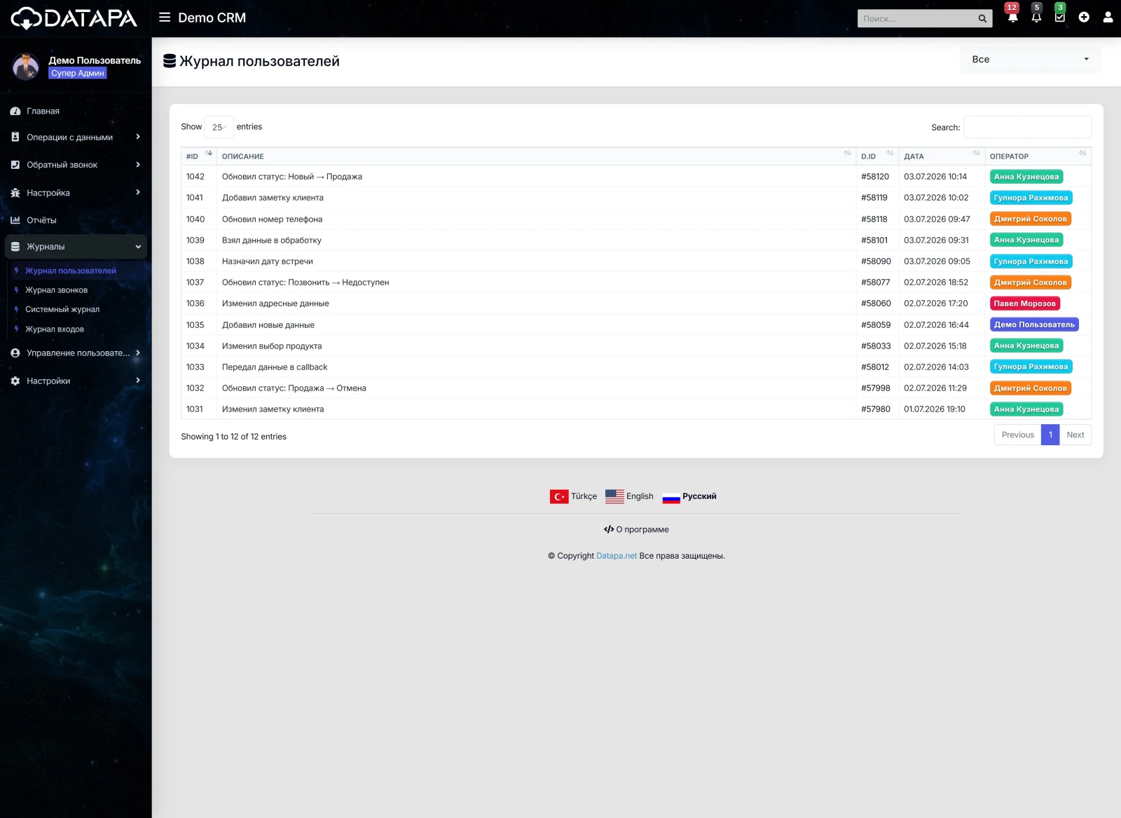Open the user profile icon in header
The image size is (1121, 818).
point(1108,18)
